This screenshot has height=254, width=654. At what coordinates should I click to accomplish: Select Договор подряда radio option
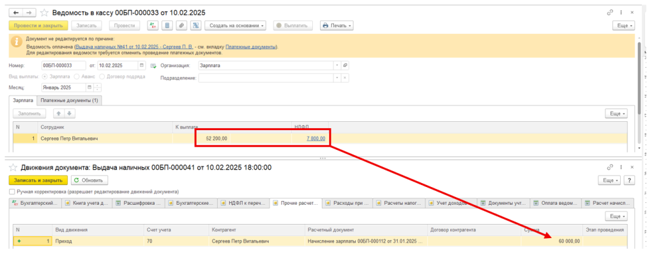point(103,77)
